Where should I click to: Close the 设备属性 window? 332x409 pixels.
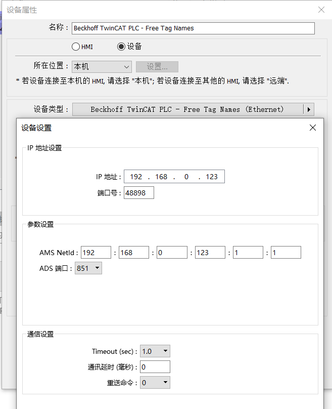pos(321,10)
